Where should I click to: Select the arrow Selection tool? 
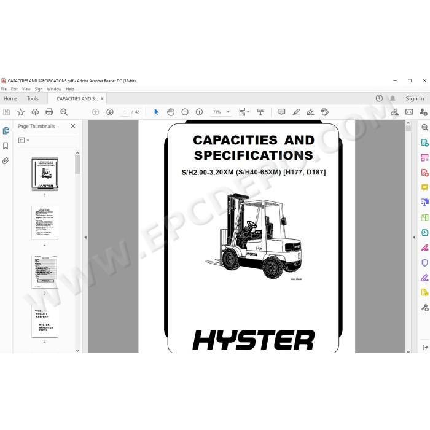pos(156,112)
